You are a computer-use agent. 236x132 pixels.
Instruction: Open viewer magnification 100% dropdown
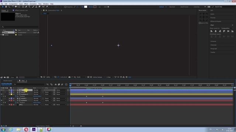pos(50,77)
